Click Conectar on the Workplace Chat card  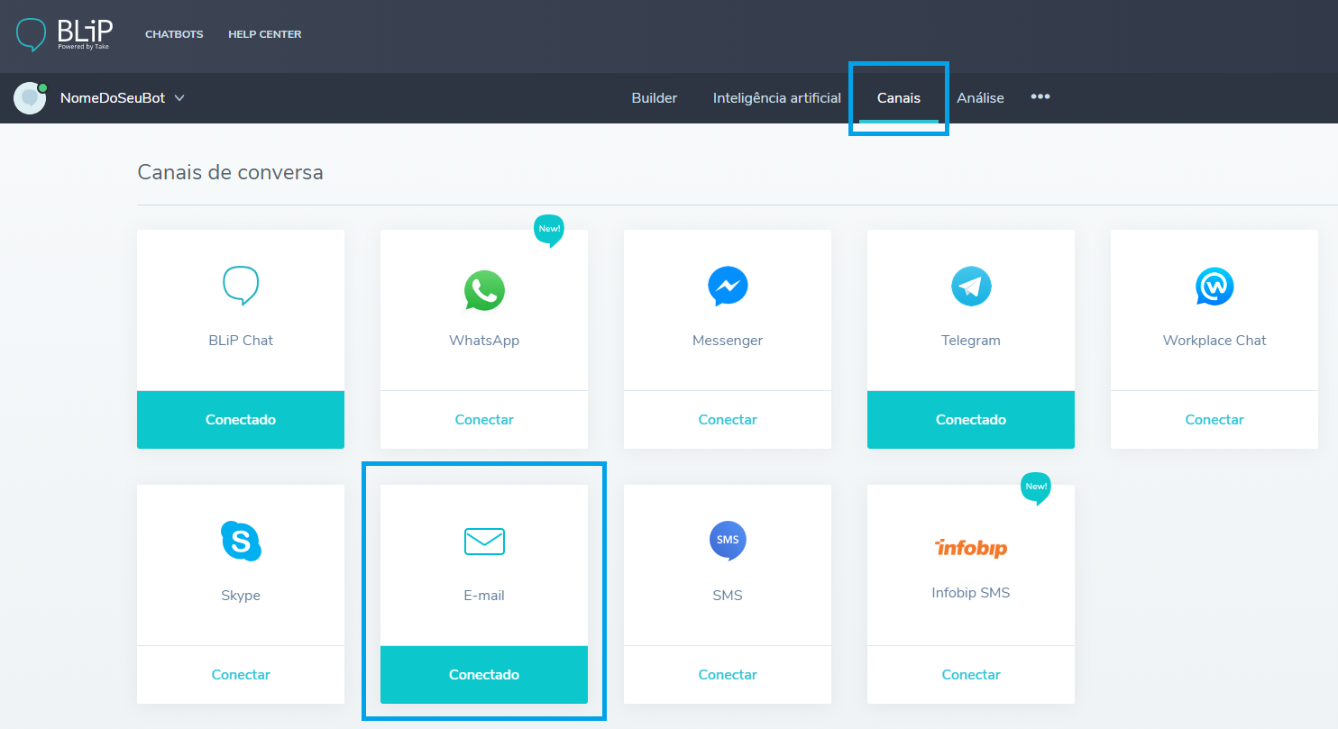(1214, 419)
